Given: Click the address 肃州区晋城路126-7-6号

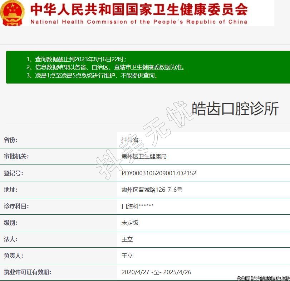Looking at the screenshot, I should (x=152, y=190).
